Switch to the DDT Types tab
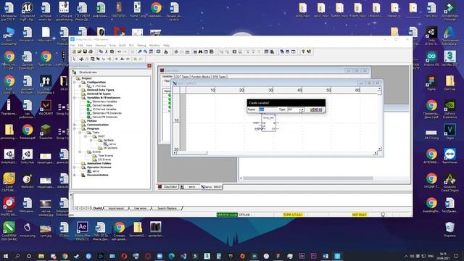Viewport: 464px width, 261px height. click(x=182, y=77)
